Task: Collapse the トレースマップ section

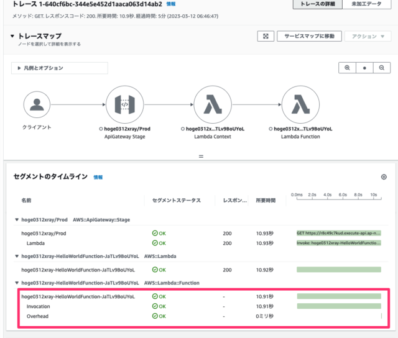Action: click(12, 36)
